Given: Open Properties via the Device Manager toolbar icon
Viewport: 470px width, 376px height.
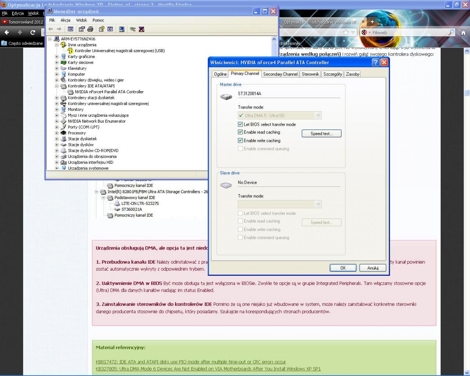Looking at the screenshot, I should [x=81, y=29].
